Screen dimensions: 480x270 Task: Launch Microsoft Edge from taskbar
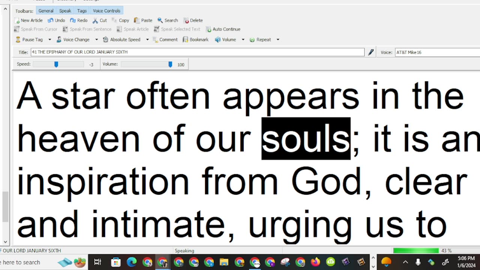(x=132, y=262)
